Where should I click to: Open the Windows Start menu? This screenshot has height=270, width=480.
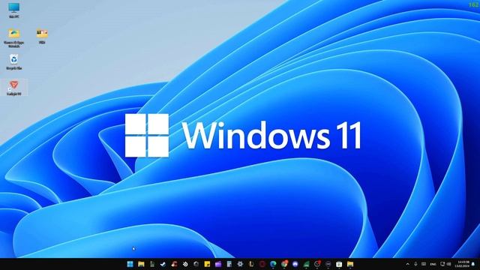click(x=130, y=264)
